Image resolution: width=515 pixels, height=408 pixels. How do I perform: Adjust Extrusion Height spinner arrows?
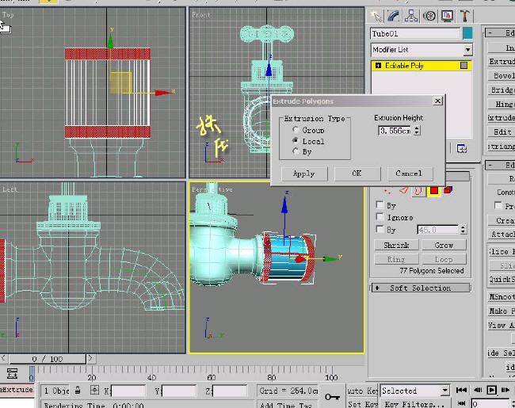(417, 131)
